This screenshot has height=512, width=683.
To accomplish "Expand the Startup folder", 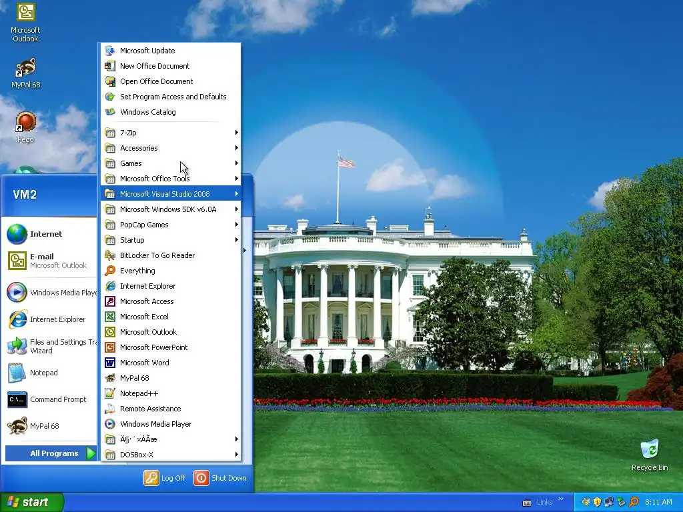I will click(x=171, y=240).
